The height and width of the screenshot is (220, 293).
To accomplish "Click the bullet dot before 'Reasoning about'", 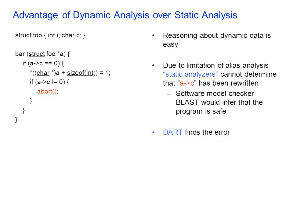I will pyautogui.click(x=154, y=35).
